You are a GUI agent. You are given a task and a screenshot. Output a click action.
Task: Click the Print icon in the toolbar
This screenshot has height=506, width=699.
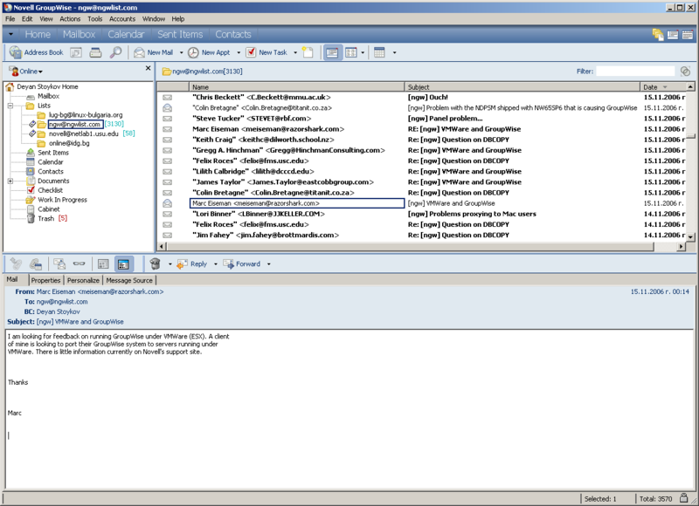tap(95, 52)
